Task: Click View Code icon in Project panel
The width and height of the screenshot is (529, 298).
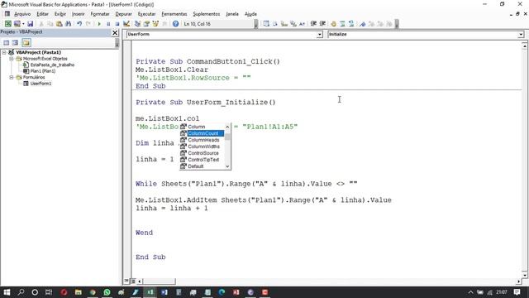Action: tap(6, 42)
